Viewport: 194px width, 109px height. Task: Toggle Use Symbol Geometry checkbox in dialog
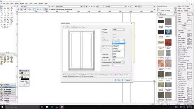click(103, 46)
